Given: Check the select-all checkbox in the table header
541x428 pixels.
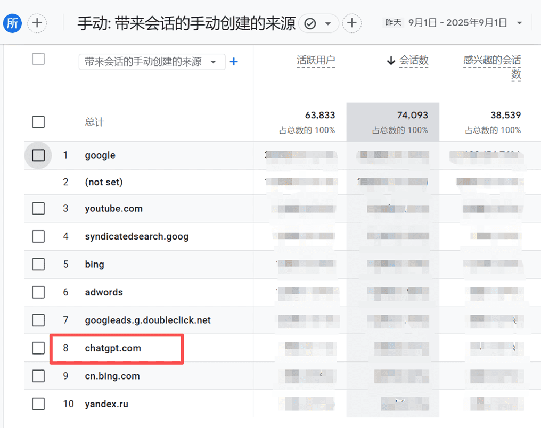Looking at the screenshot, I should tap(38, 59).
